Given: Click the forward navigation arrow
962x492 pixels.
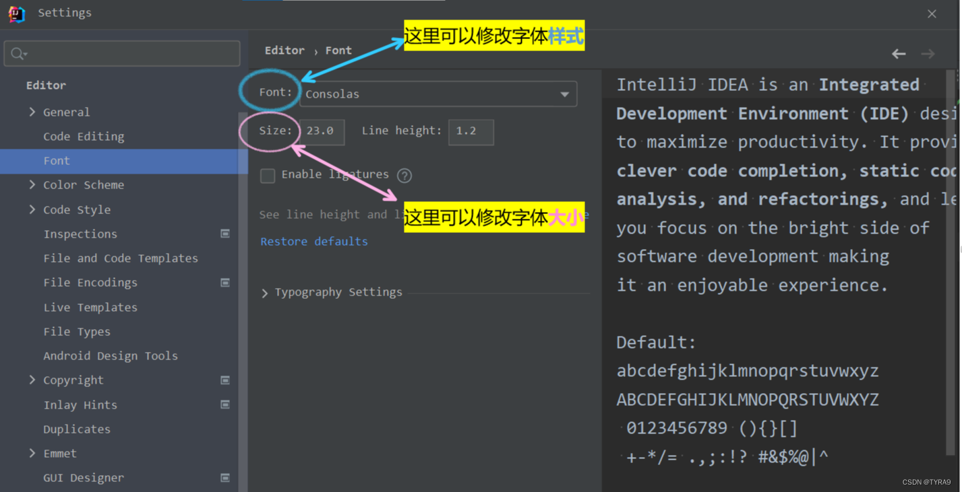Looking at the screenshot, I should (x=928, y=54).
